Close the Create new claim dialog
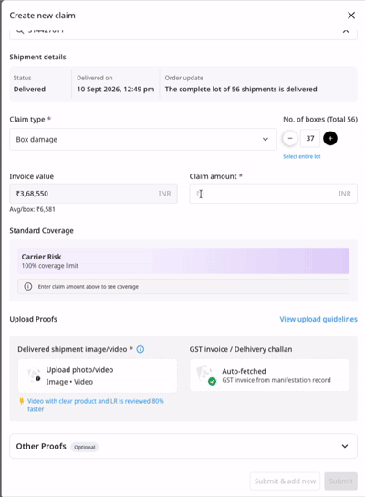This screenshot has width=365, height=497. 351,16
